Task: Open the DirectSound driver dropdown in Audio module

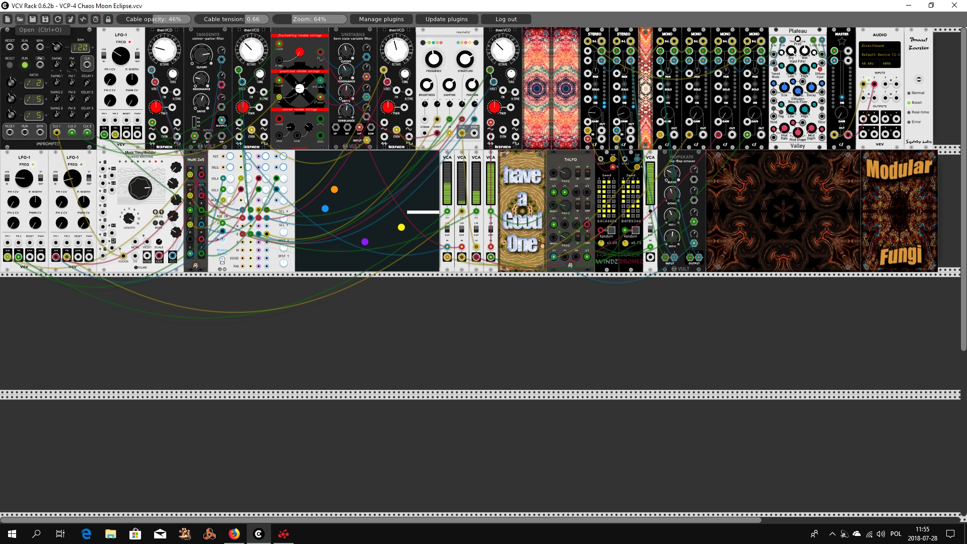Action: click(x=879, y=45)
